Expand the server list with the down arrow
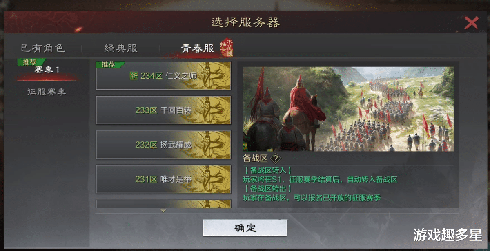This screenshot has width=490, height=251. [x=163, y=211]
